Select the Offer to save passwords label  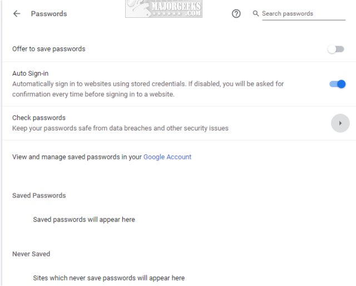(49, 49)
